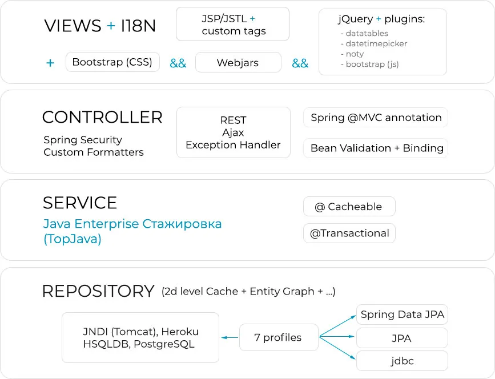This screenshot has height=379, width=495.
Task: Click JNDI Tomcat Heroku database box
Action: [140, 337]
